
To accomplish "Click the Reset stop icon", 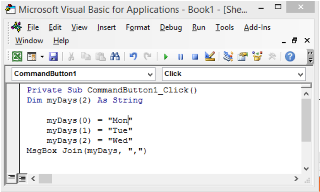I will [195, 56].
